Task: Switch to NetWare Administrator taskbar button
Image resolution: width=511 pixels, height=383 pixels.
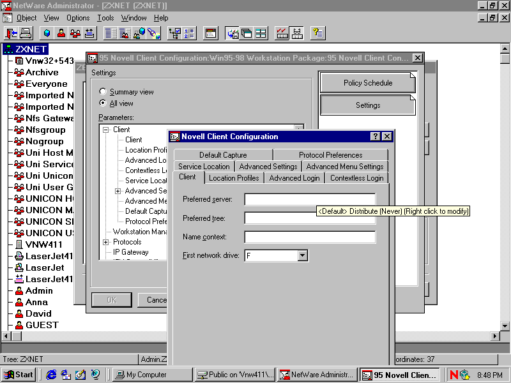Action: click(317, 375)
